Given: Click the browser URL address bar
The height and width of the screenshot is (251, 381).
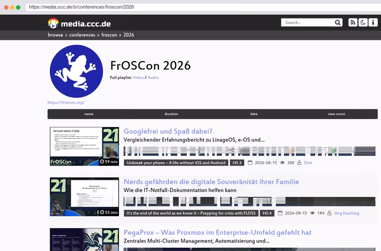Looking at the screenshot, I should pos(203,7).
